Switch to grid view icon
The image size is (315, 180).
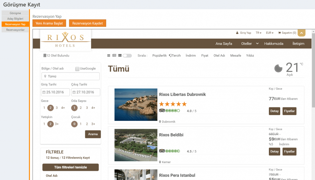pos(120,56)
